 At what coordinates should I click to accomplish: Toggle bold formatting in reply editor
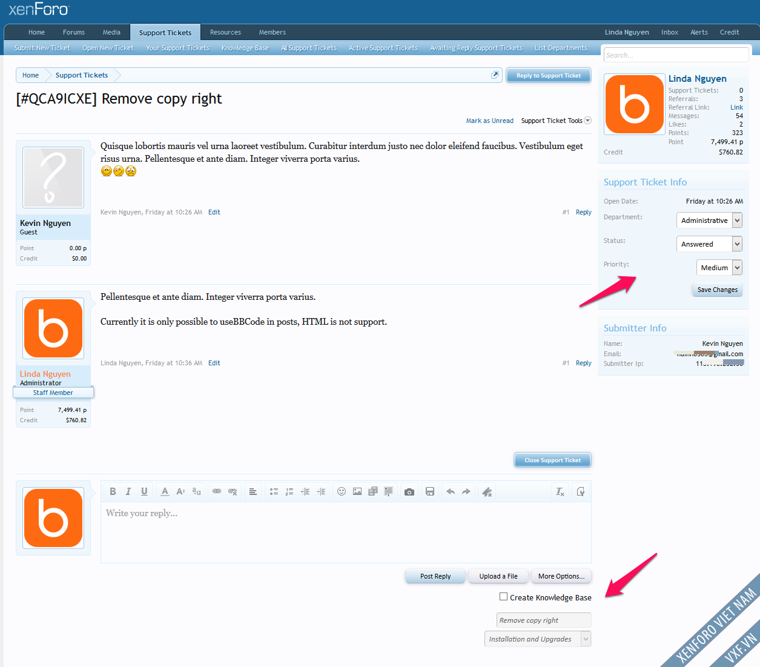tap(113, 491)
